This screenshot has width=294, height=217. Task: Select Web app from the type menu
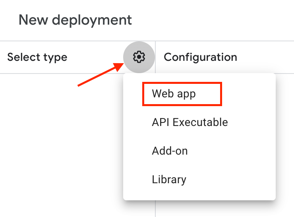click(x=174, y=94)
